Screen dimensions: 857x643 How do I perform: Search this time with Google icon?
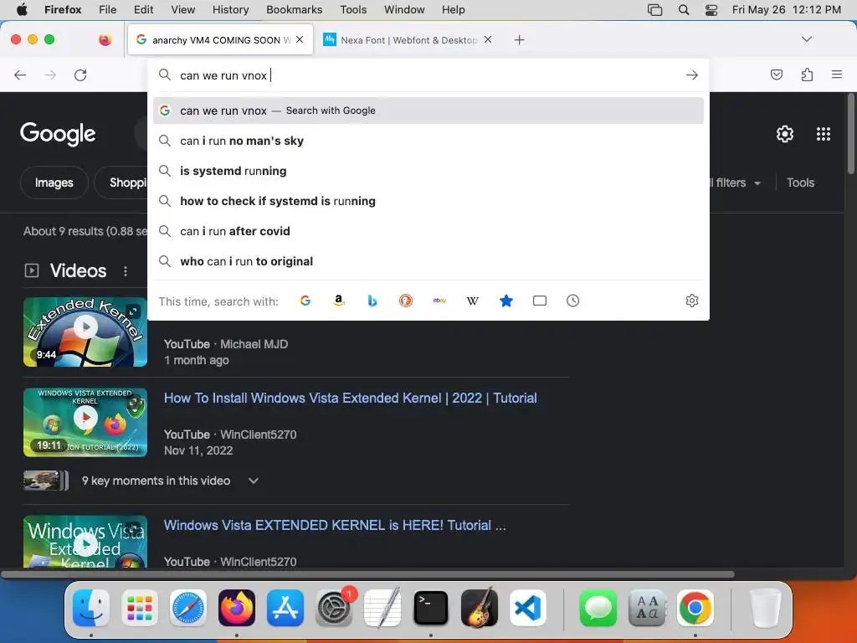click(x=305, y=301)
